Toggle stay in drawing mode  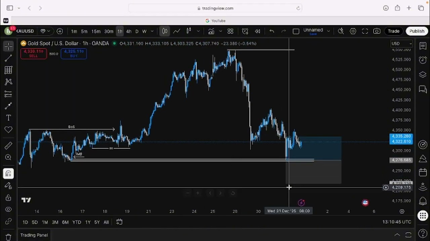(8, 185)
